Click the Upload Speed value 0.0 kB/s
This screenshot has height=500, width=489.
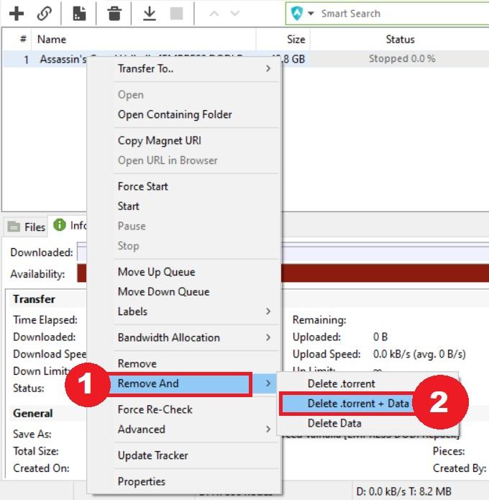(x=419, y=354)
